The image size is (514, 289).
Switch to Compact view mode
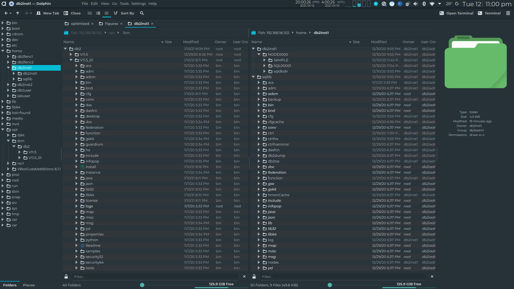[98, 13]
